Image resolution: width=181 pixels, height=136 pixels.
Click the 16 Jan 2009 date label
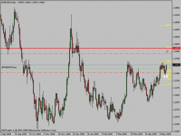[x=93, y=134]
